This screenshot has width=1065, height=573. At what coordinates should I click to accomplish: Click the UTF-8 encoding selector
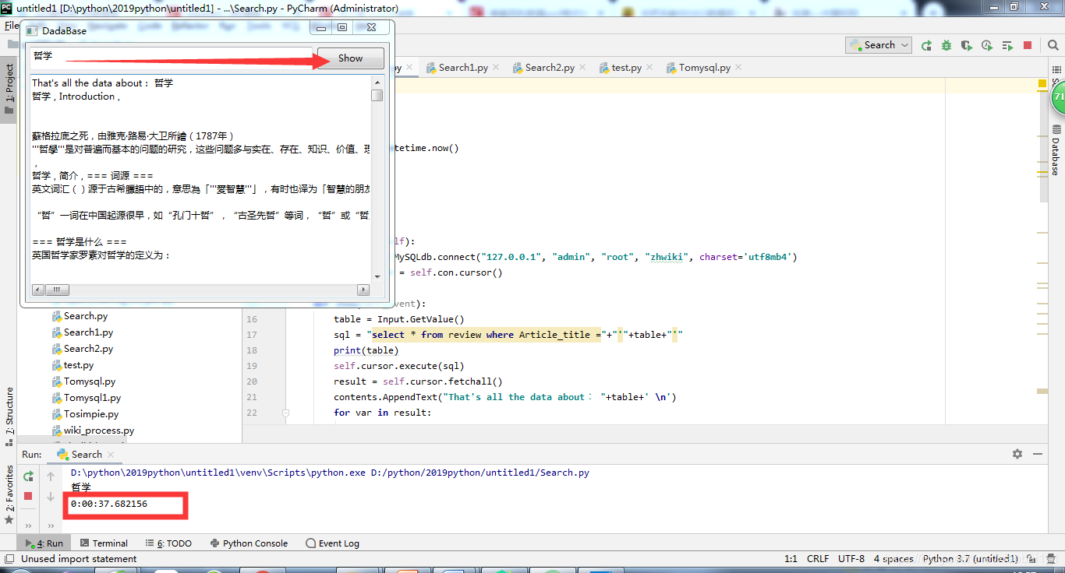coord(851,558)
